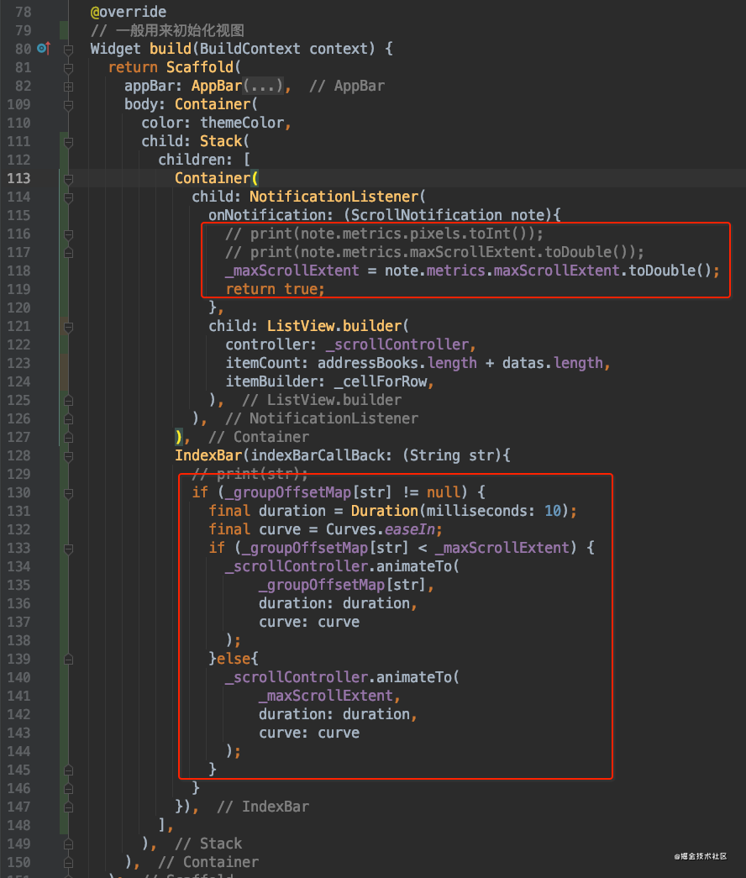
Task: Click the milliseconds value '10'
Action: [553, 511]
